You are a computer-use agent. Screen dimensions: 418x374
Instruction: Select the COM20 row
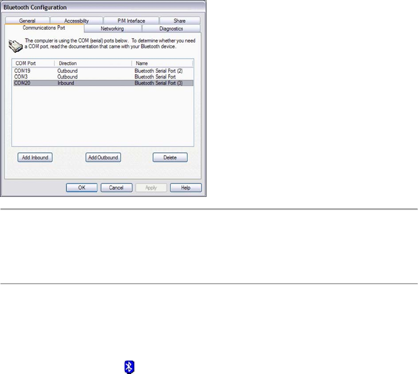tap(103, 83)
